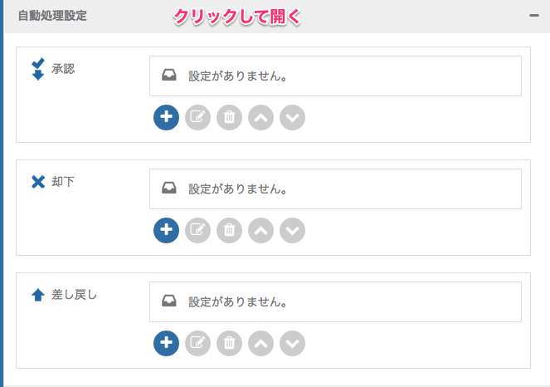550x387 pixels.
Task: Add a new setting for 却下
Action: tap(166, 230)
